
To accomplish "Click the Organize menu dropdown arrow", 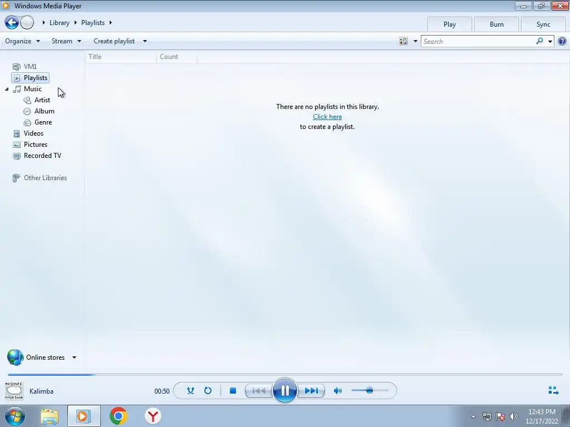I will pyautogui.click(x=38, y=41).
